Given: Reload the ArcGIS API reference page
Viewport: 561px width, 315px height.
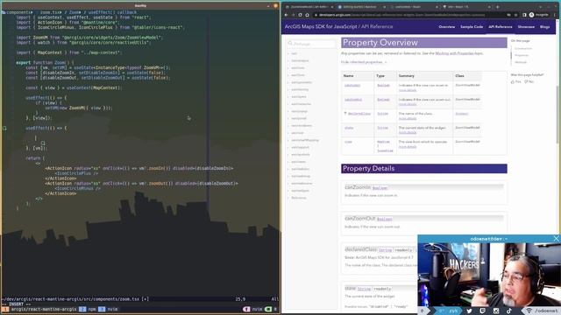Looking at the screenshot, I should coord(300,15).
